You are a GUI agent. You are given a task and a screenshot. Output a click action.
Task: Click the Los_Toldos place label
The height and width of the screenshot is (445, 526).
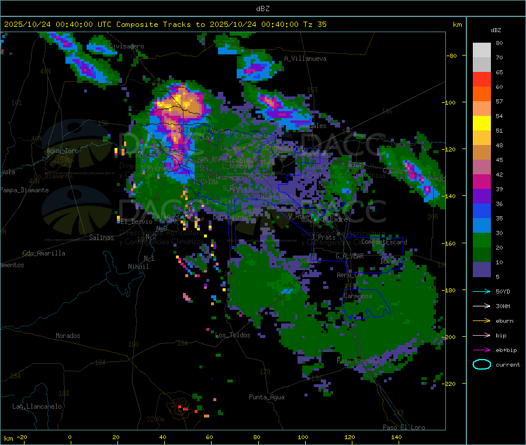(233, 335)
